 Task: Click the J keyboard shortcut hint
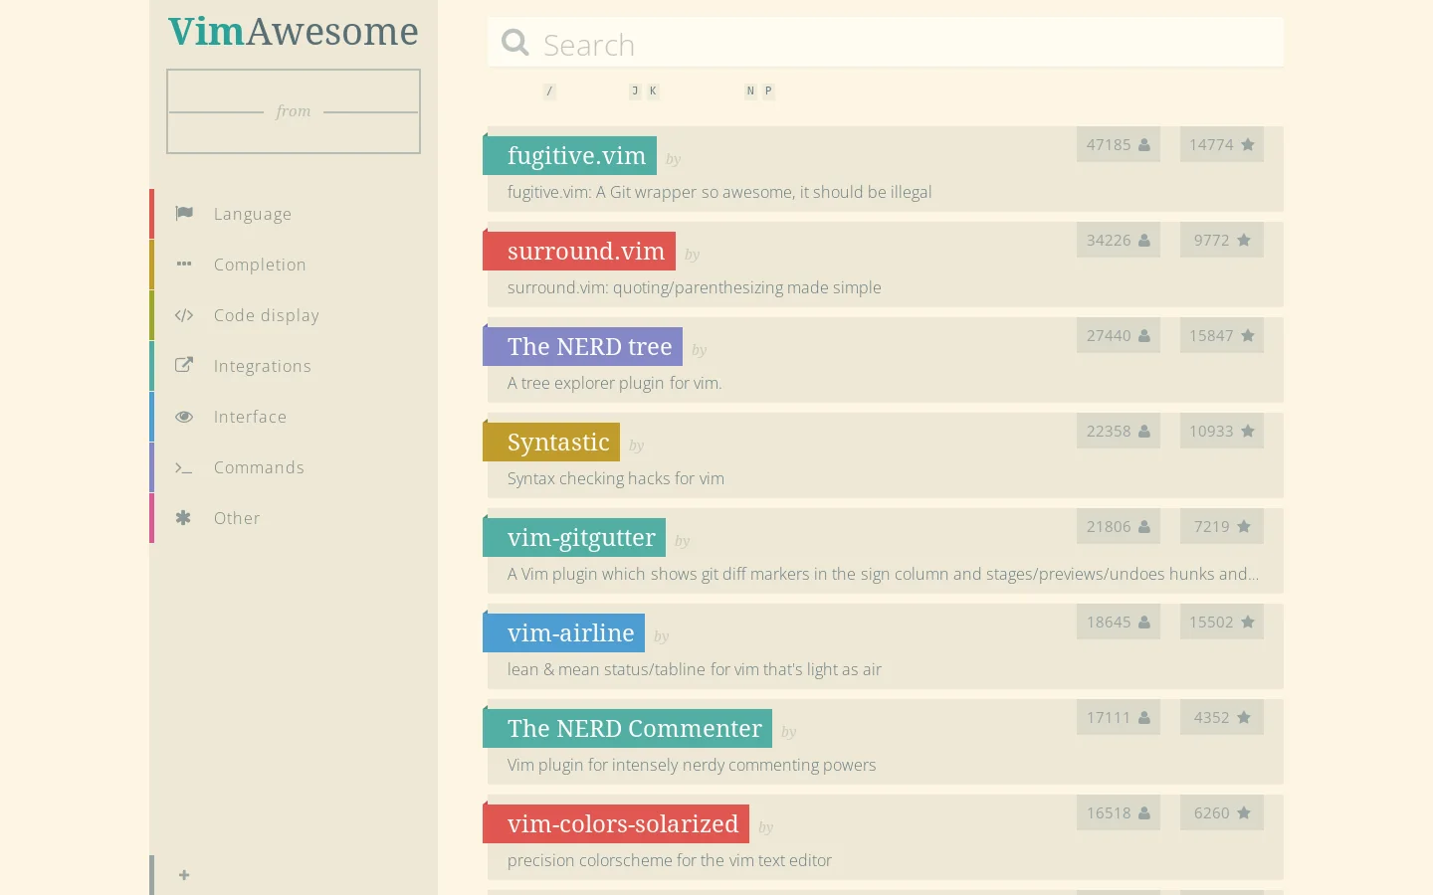635,90
